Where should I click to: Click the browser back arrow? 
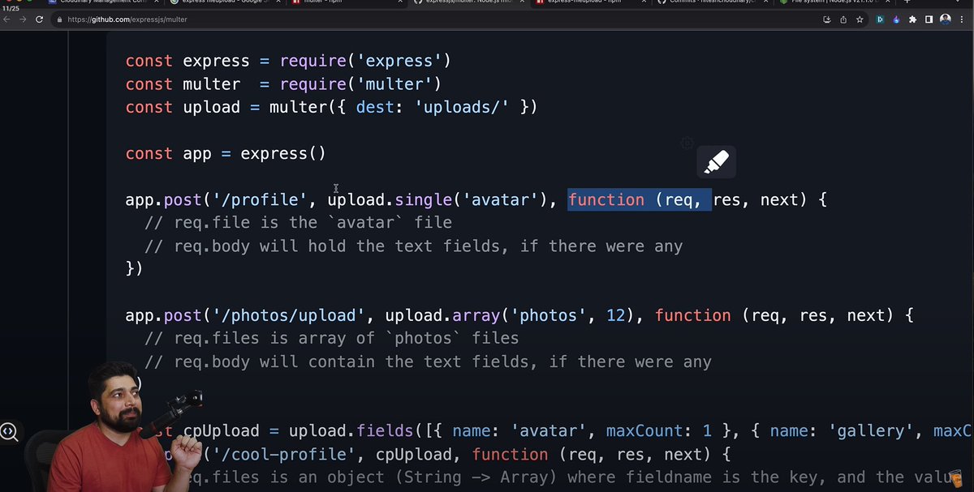pos(8,19)
